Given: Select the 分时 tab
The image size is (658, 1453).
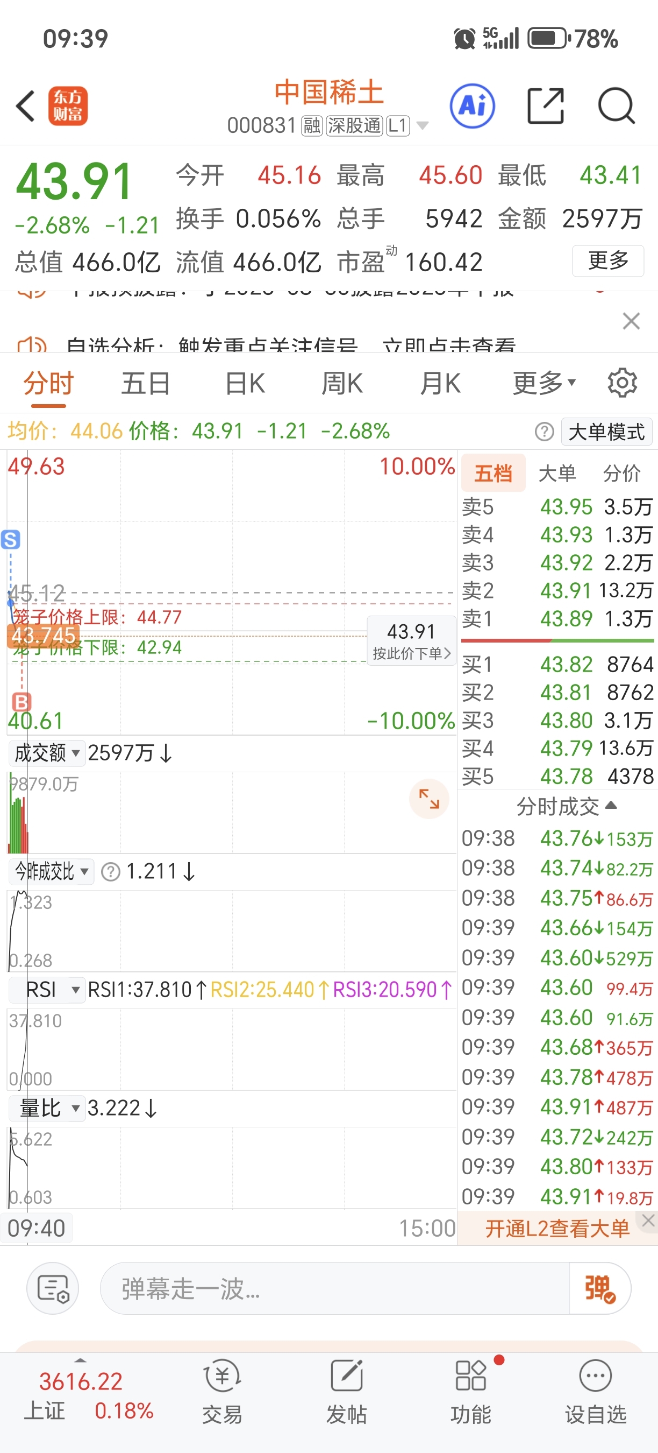Looking at the screenshot, I should point(48,384).
